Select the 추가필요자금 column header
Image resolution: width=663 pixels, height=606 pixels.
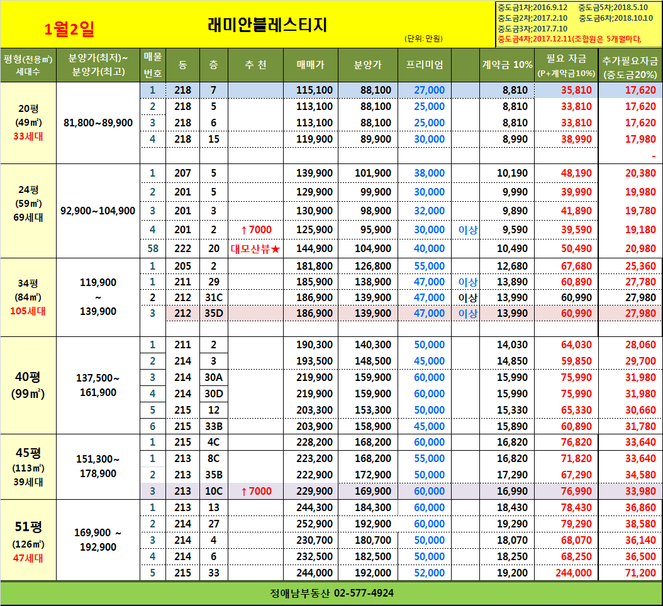(x=630, y=65)
